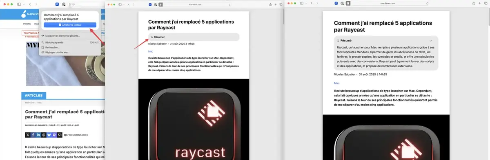The image size is (490, 160).
Task: Click privacy shield icon in right window
Action: (342, 3)
